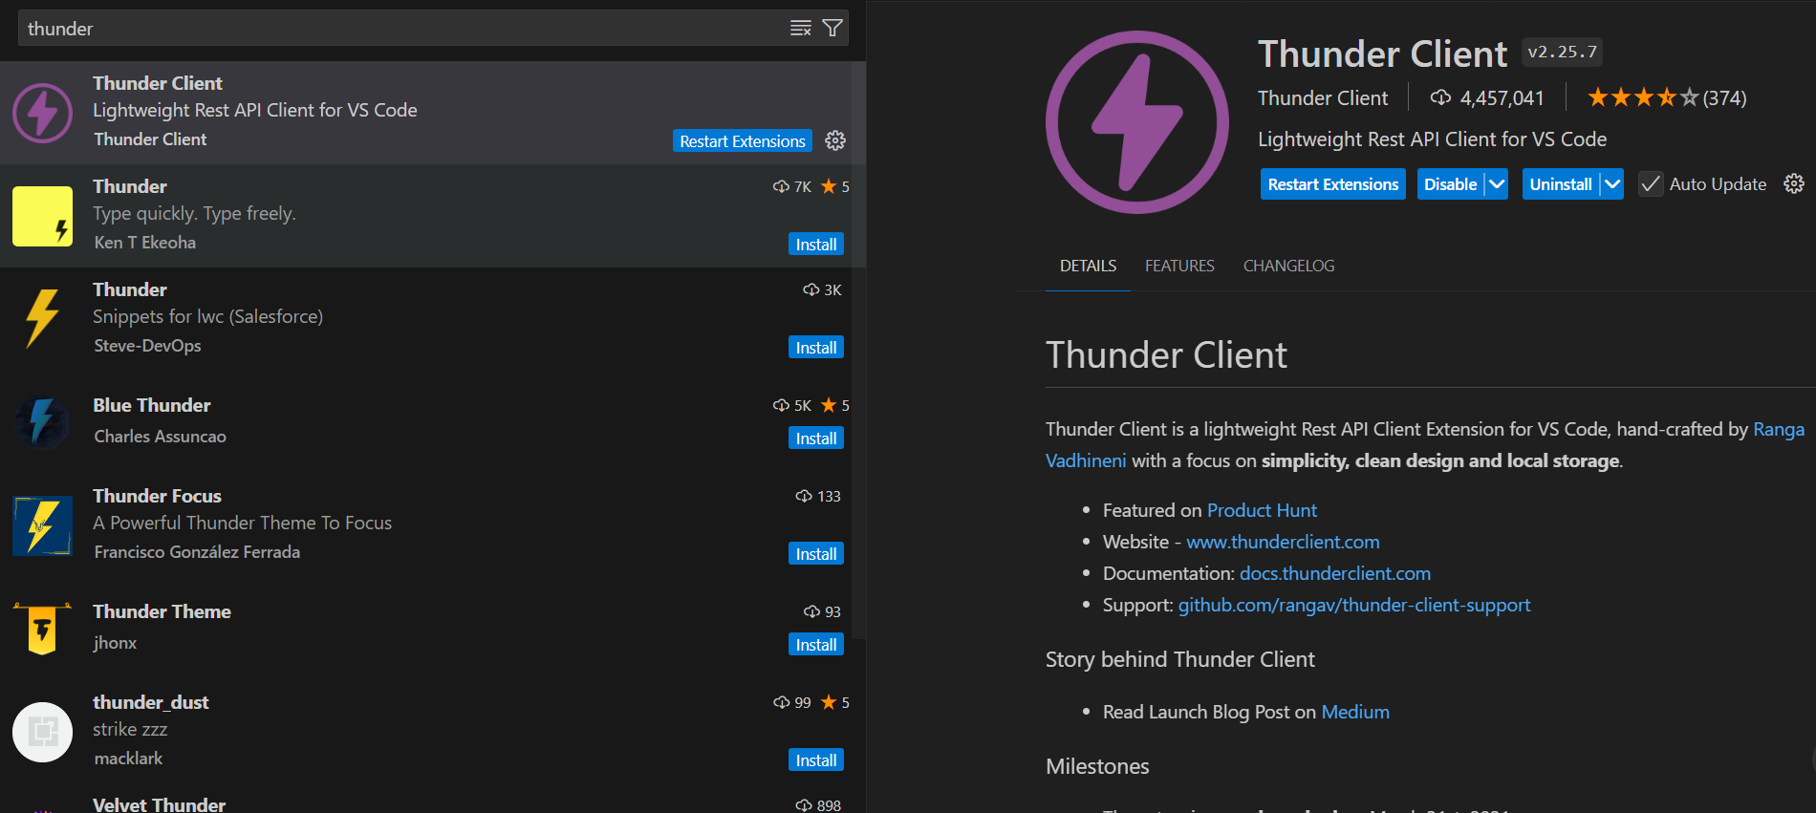Viewport: 1816px width, 813px height.
Task: Select 'Charles Assuncao' publisher text
Action: coord(160,437)
